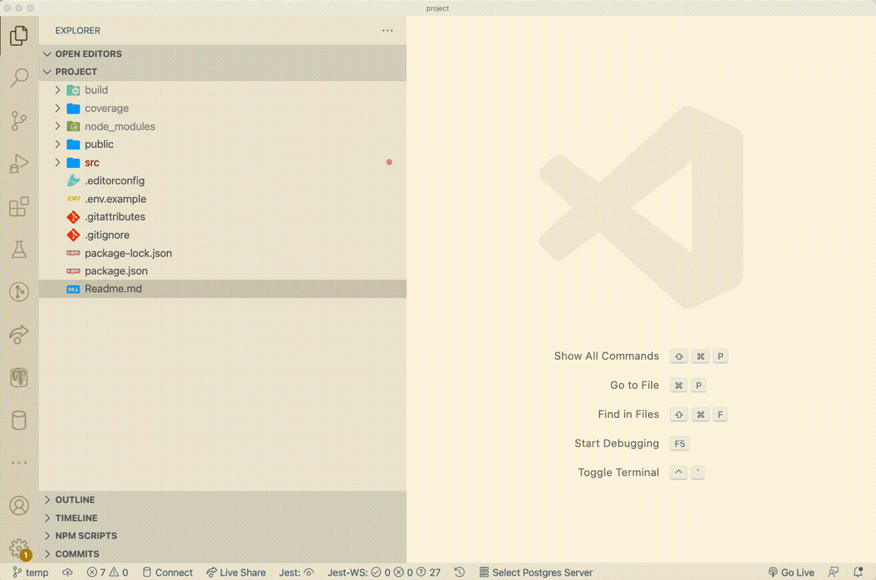Image resolution: width=876 pixels, height=580 pixels.
Task: Click the history clock icon in status bar
Action: point(459,573)
